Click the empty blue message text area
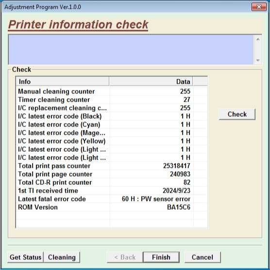The width and height of the screenshot is (270, 270). (x=131, y=50)
